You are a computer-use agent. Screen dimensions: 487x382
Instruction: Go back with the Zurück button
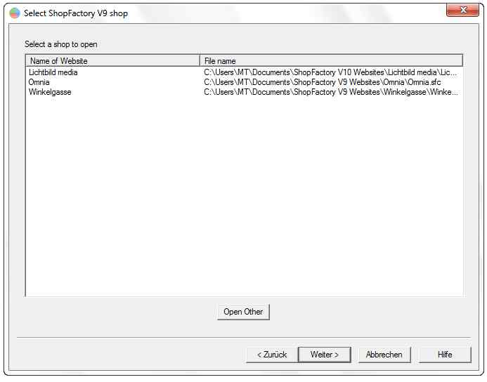271,355
